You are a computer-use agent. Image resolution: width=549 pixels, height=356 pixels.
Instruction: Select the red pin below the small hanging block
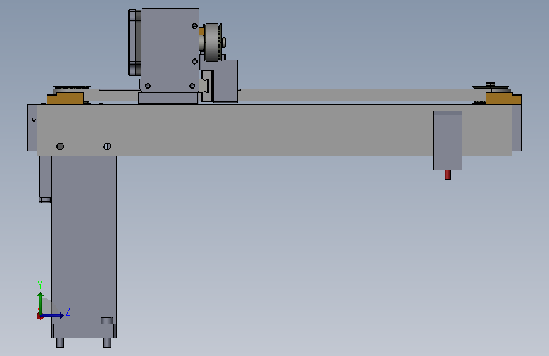click(x=448, y=175)
